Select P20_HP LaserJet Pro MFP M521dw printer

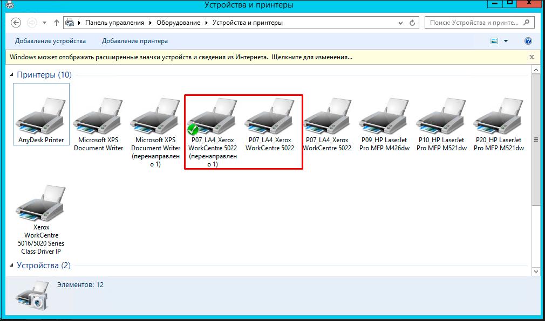click(499, 124)
